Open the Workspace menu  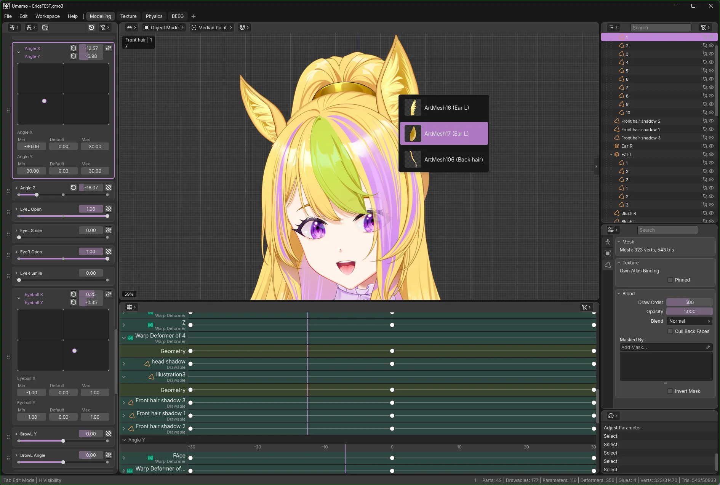tap(48, 16)
